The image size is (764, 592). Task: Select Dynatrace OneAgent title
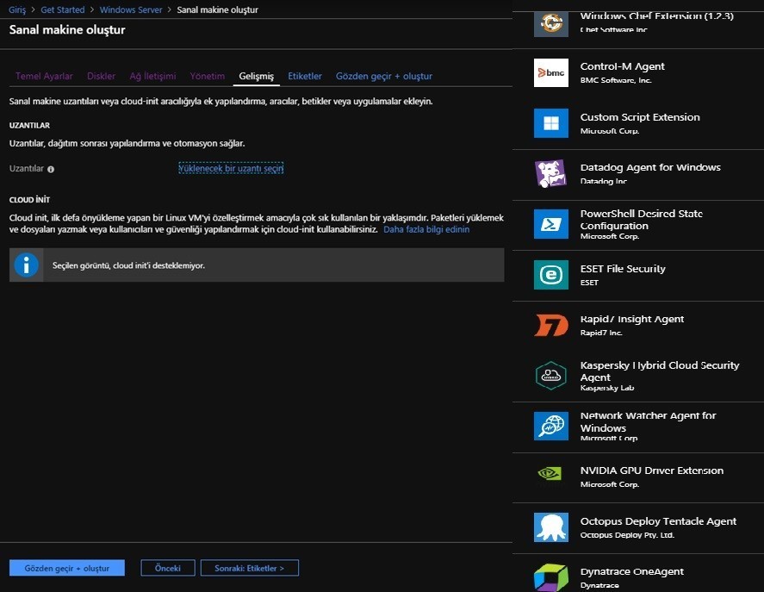tap(632, 571)
